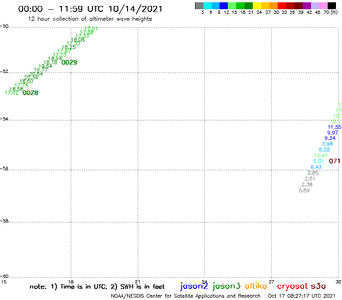Pick the yellow swatch in the color bar

pos(257,6)
